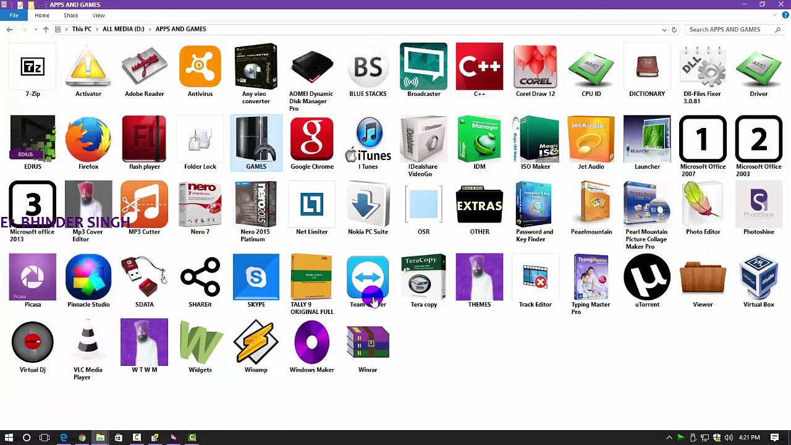The height and width of the screenshot is (445, 791).
Task: Select the Firefox folder icon
Action: (88, 139)
